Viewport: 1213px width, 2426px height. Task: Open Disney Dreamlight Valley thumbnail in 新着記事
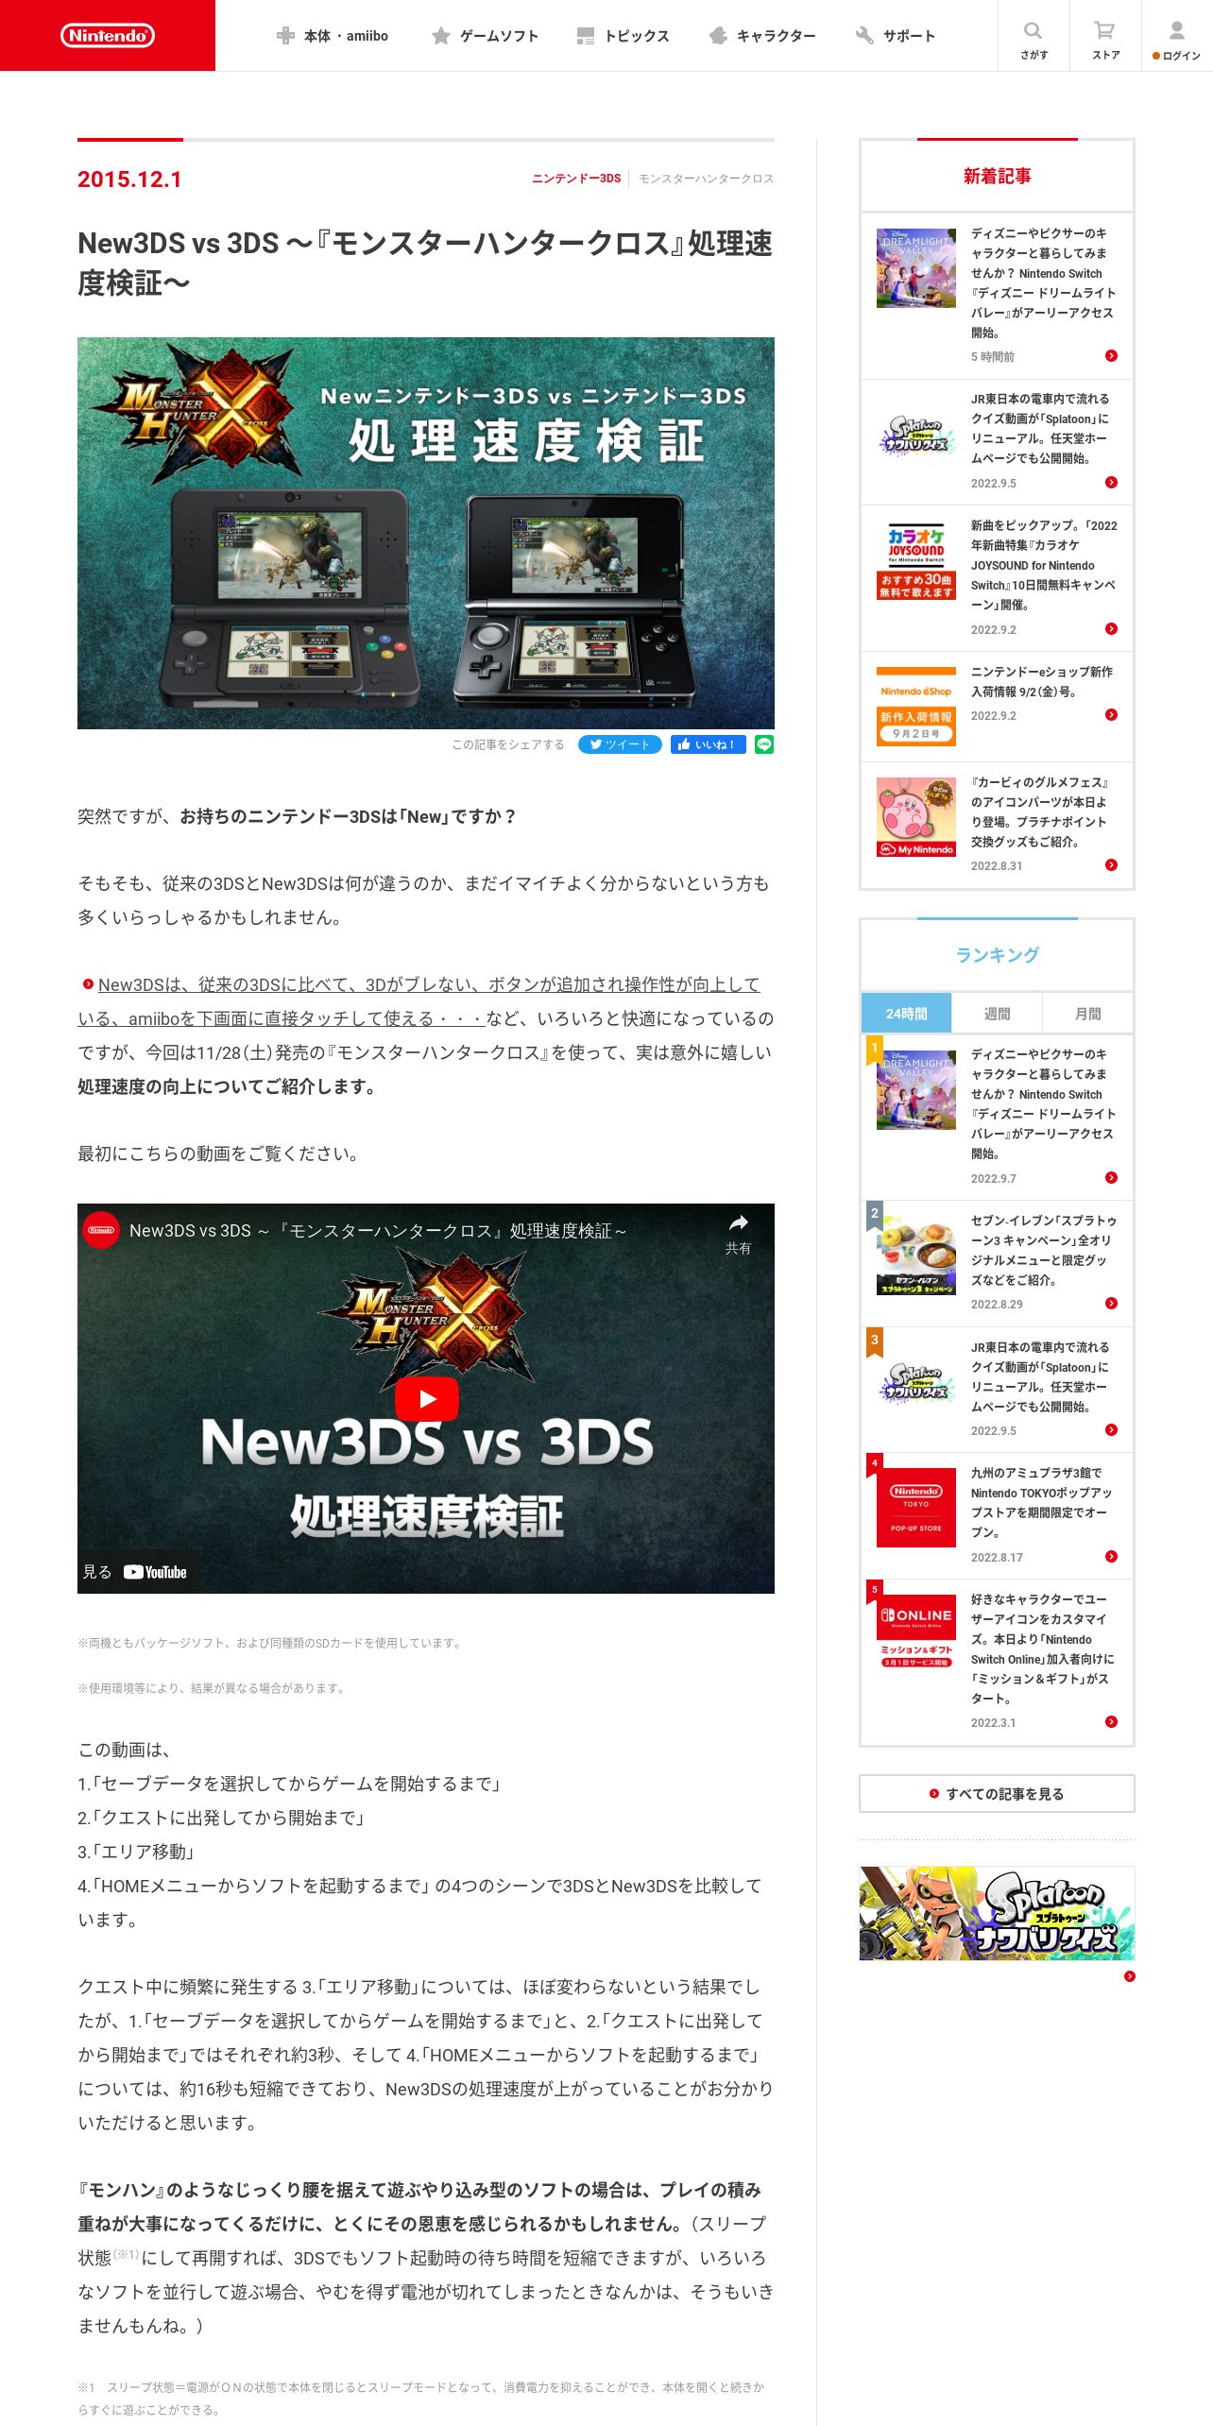pos(915,268)
